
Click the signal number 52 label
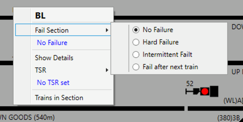190,83
